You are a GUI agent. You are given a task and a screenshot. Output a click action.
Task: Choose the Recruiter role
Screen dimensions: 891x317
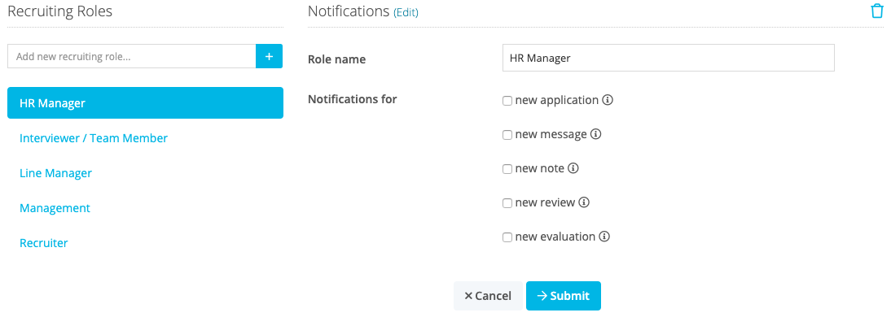pyautogui.click(x=44, y=243)
